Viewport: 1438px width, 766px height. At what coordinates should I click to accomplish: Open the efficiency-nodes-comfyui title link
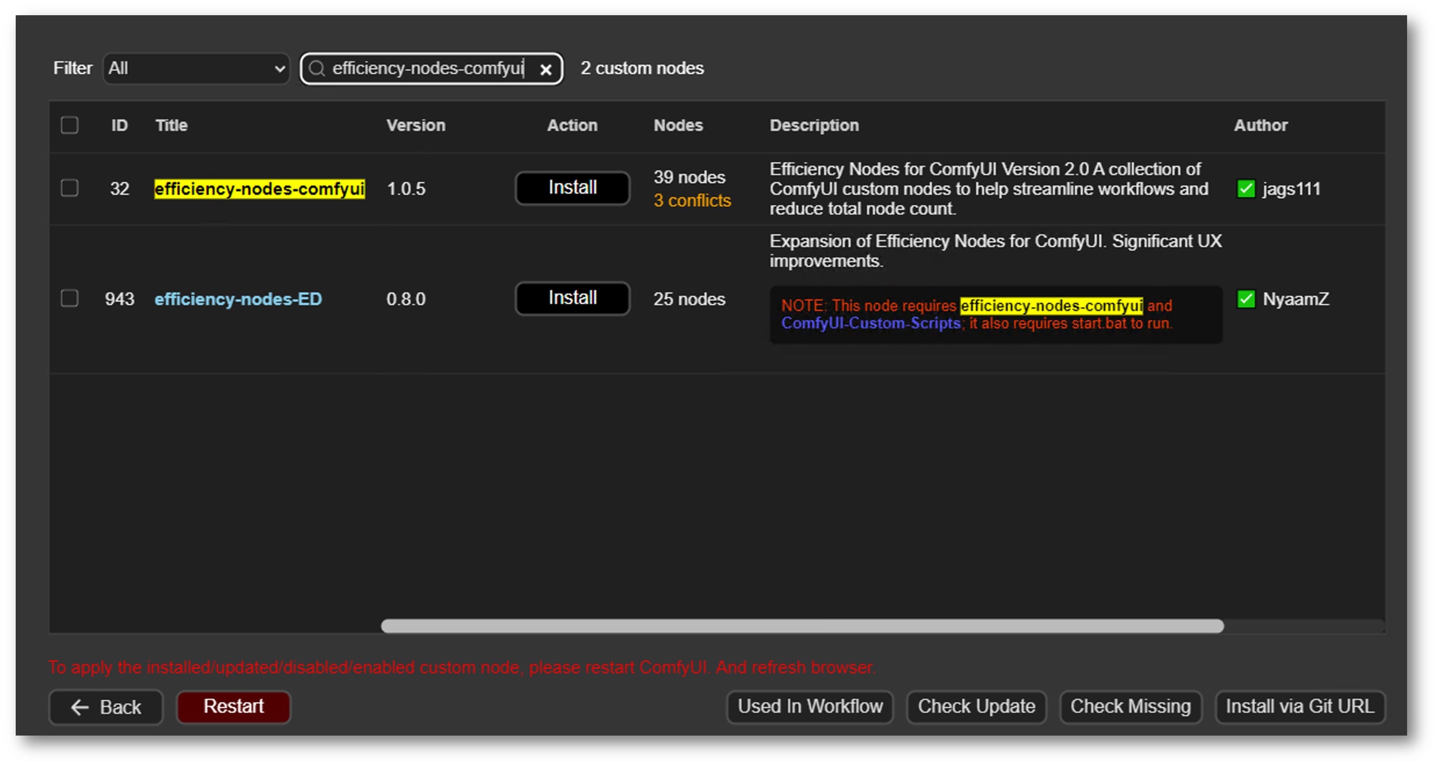(x=260, y=189)
